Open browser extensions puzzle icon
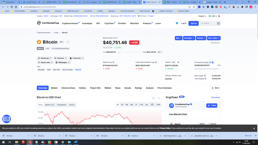 coord(242,7)
